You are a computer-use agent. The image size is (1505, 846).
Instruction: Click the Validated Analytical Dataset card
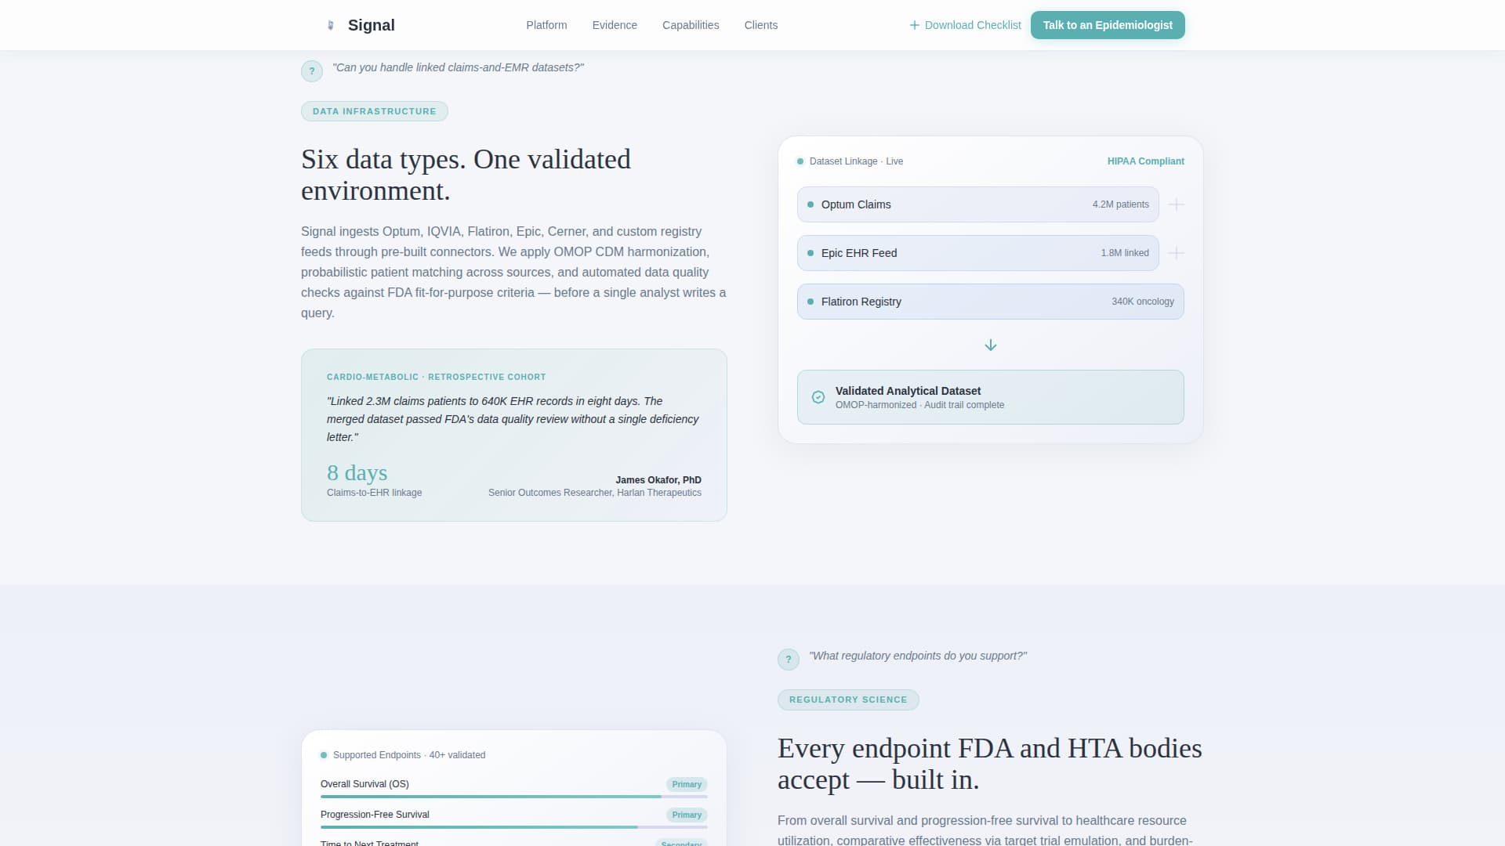point(991,397)
